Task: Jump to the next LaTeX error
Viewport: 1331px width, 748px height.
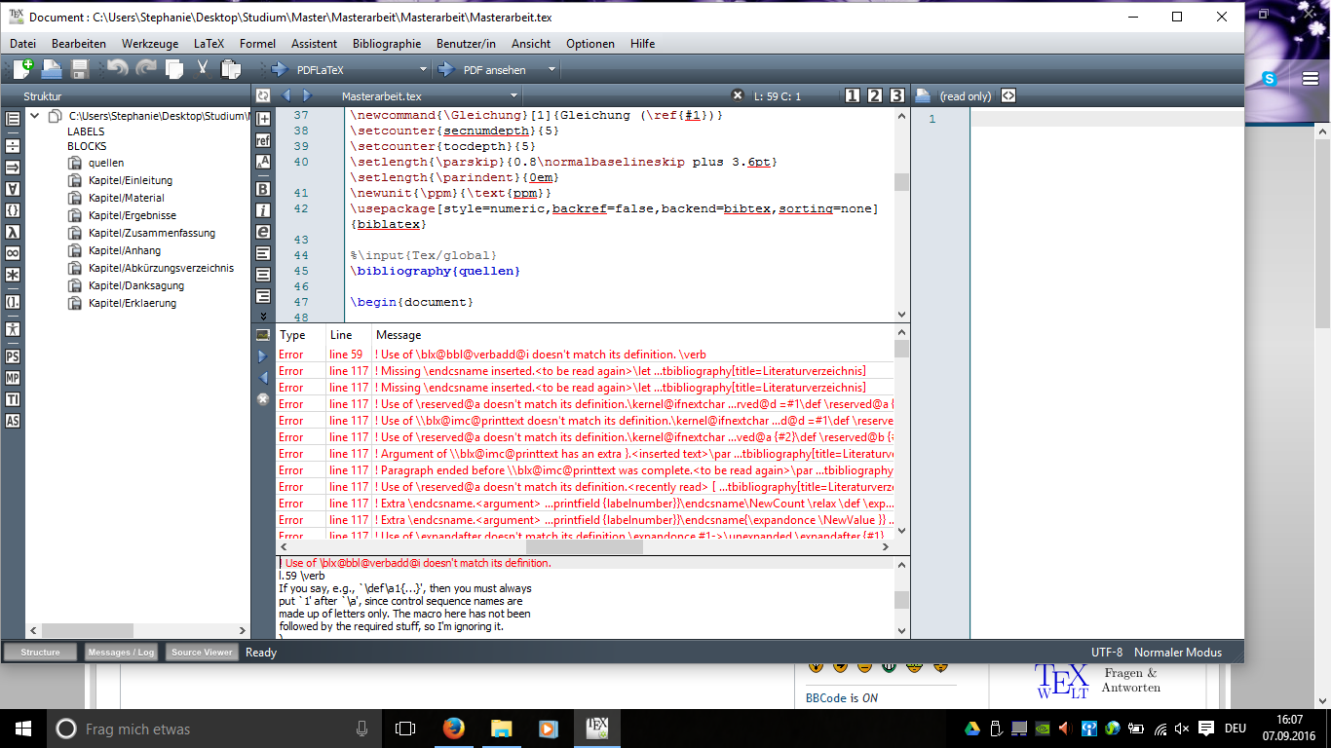Action: pos(262,356)
